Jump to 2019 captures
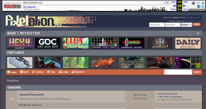 [x=173, y=9]
